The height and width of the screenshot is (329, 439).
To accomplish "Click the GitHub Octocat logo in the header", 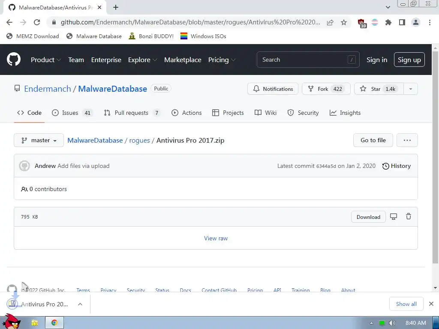I will [x=13, y=59].
